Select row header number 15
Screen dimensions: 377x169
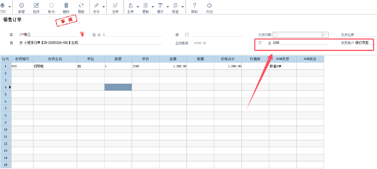[6, 165]
